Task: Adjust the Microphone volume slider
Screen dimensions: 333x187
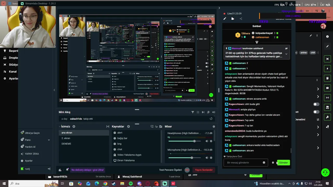Action: (x=184, y=158)
